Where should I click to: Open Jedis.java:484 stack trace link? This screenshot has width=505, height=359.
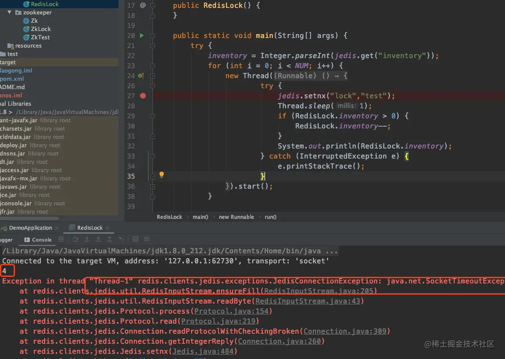tap(203, 351)
